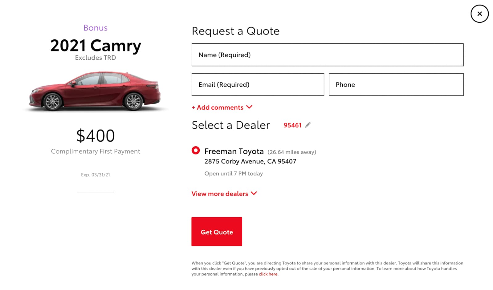Click the X icon to close the quote modal
The height and width of the screenshot is (290, 493).
click(x=479, y=14)
